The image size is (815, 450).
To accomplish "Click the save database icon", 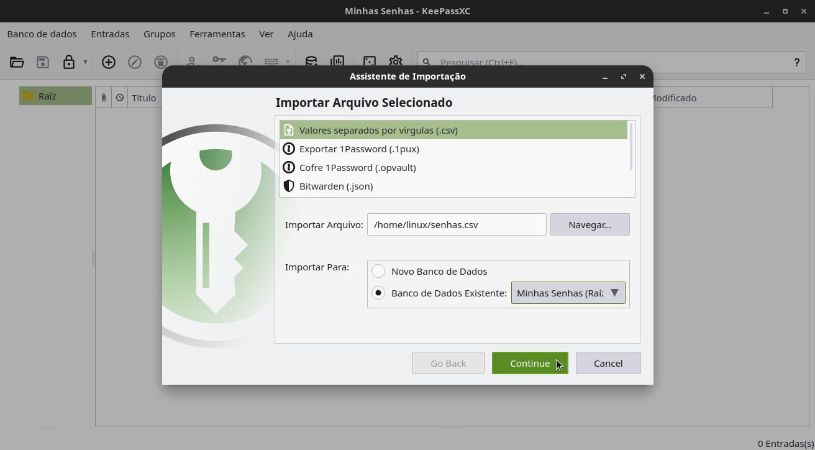I will [43, 62].
